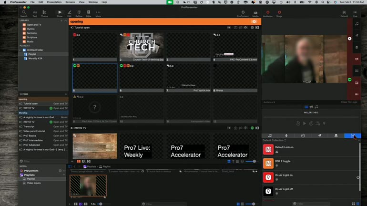Toggle the Stage output
This screenshot has width=367, height=206.
coord(279,13)
